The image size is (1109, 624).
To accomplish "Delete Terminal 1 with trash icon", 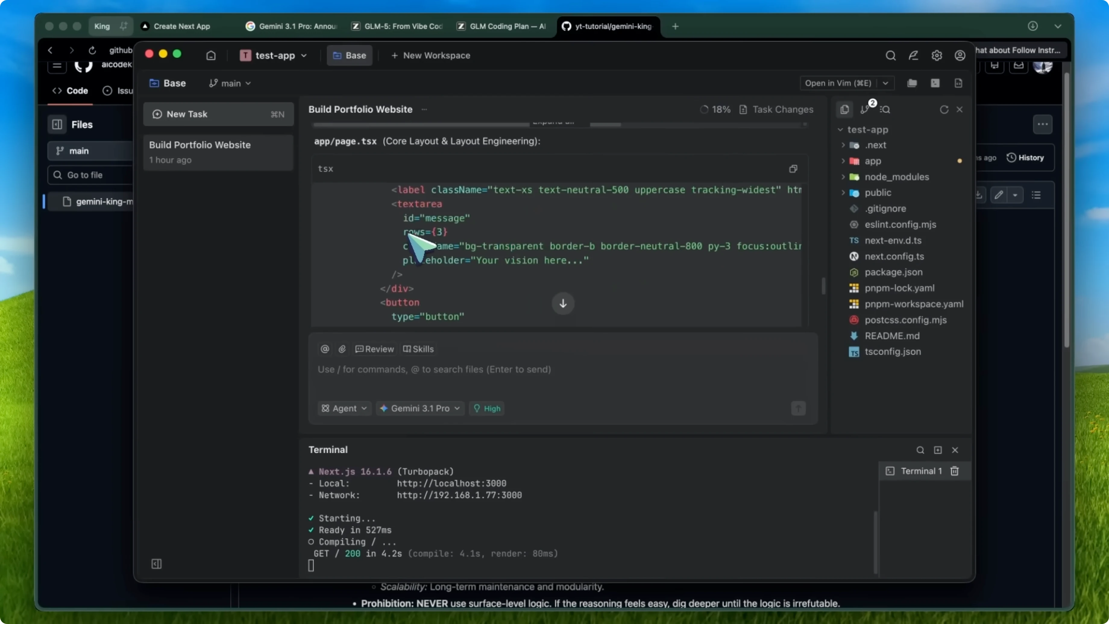I will 954,471.
